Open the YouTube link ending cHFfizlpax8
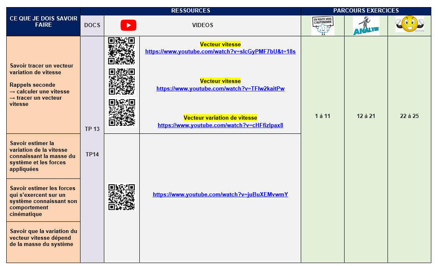This screenshot has height=266, width=438. (x=220, y=125)
